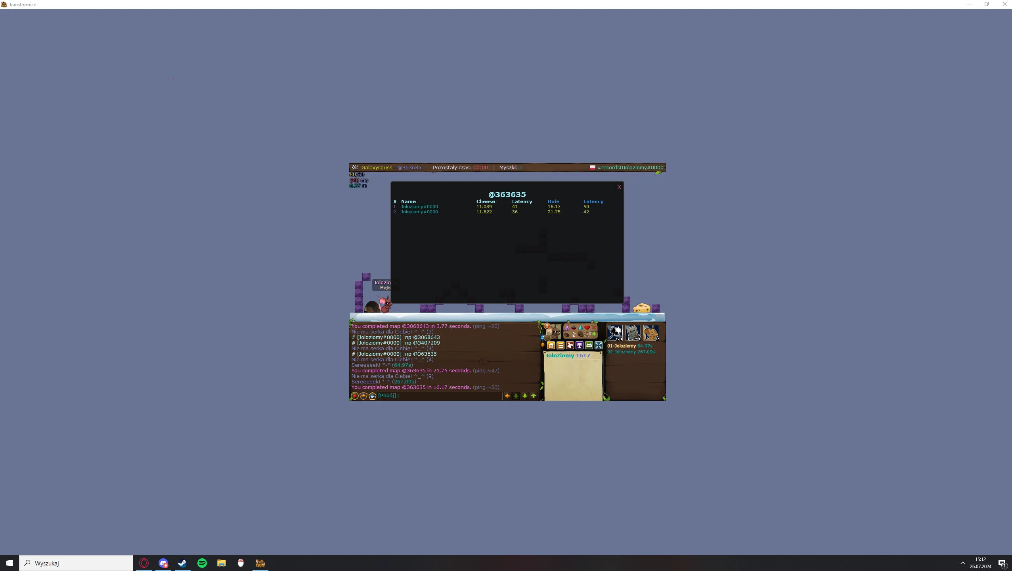The height and width of the screenshot is (571, 1012).
Task: Click the 01-Joloziomy 64.97s ranking entry
Action: tap(629, 346)
